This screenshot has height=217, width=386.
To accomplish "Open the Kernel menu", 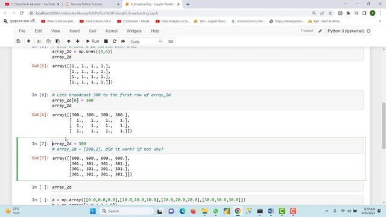I will click(111, 31).
